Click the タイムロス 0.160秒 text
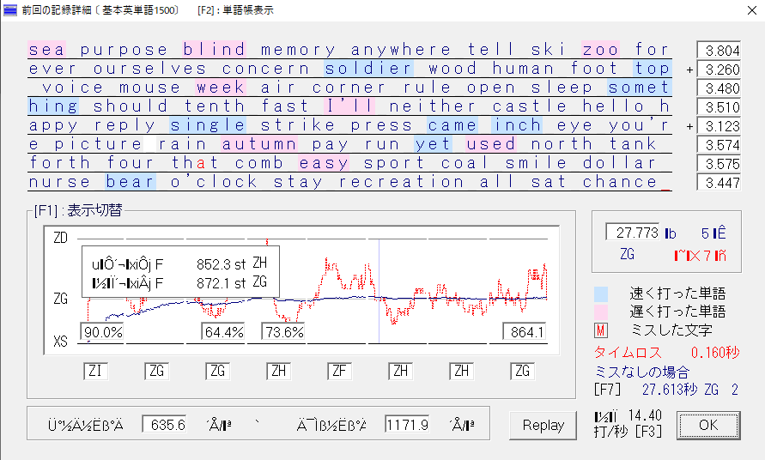The height and width of the screenshot is (460, 765). click(x=666, y=352)
